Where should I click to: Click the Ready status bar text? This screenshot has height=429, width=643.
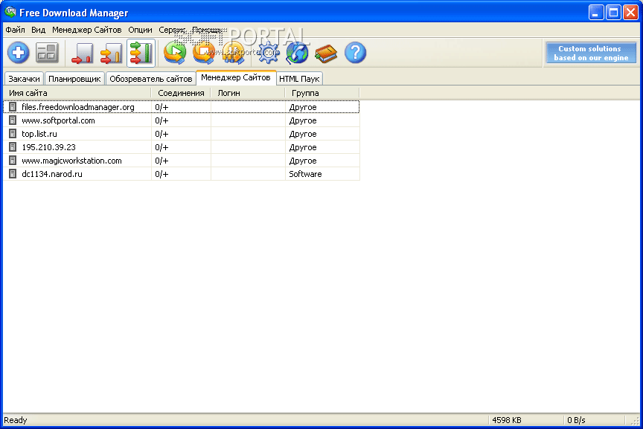click(x=16, y=420)
